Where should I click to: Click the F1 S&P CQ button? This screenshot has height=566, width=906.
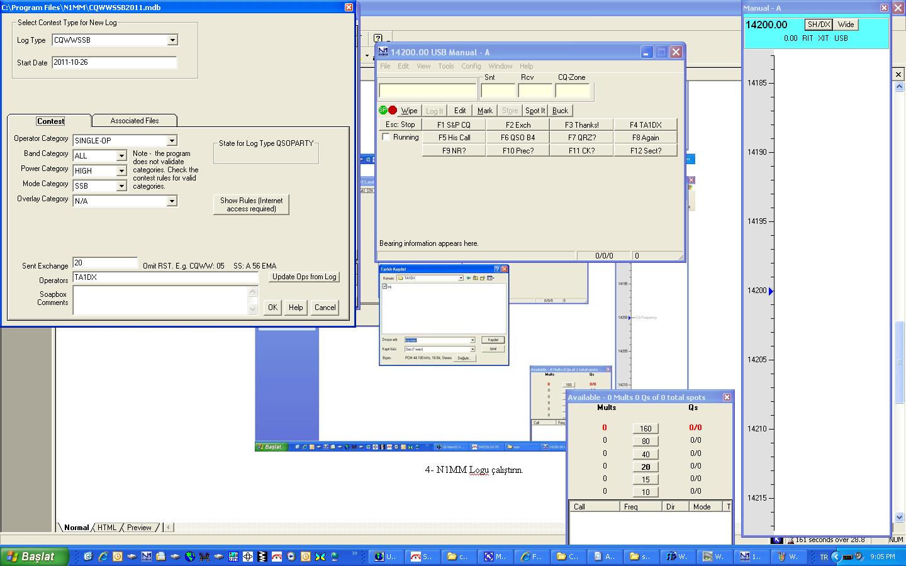[x=454, y=125]
